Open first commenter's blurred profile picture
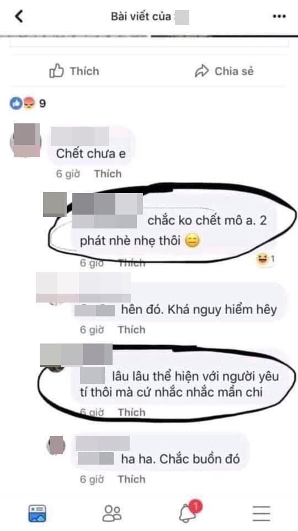 pos(26,140)
